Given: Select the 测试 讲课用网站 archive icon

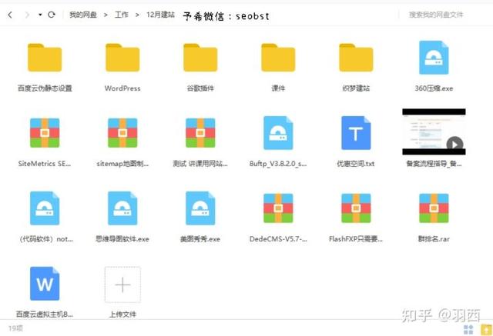Looking at the screenshot, I should pyautogui.click(x=200, y=133).
